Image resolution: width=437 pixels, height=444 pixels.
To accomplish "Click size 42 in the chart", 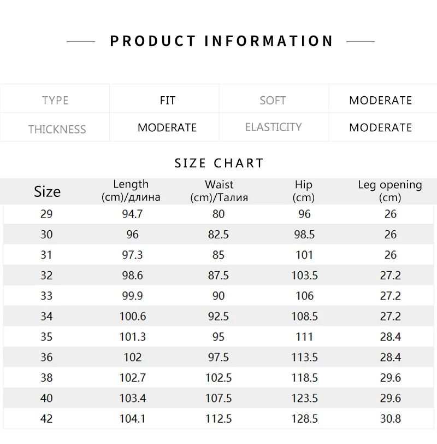I will (46, 419).
